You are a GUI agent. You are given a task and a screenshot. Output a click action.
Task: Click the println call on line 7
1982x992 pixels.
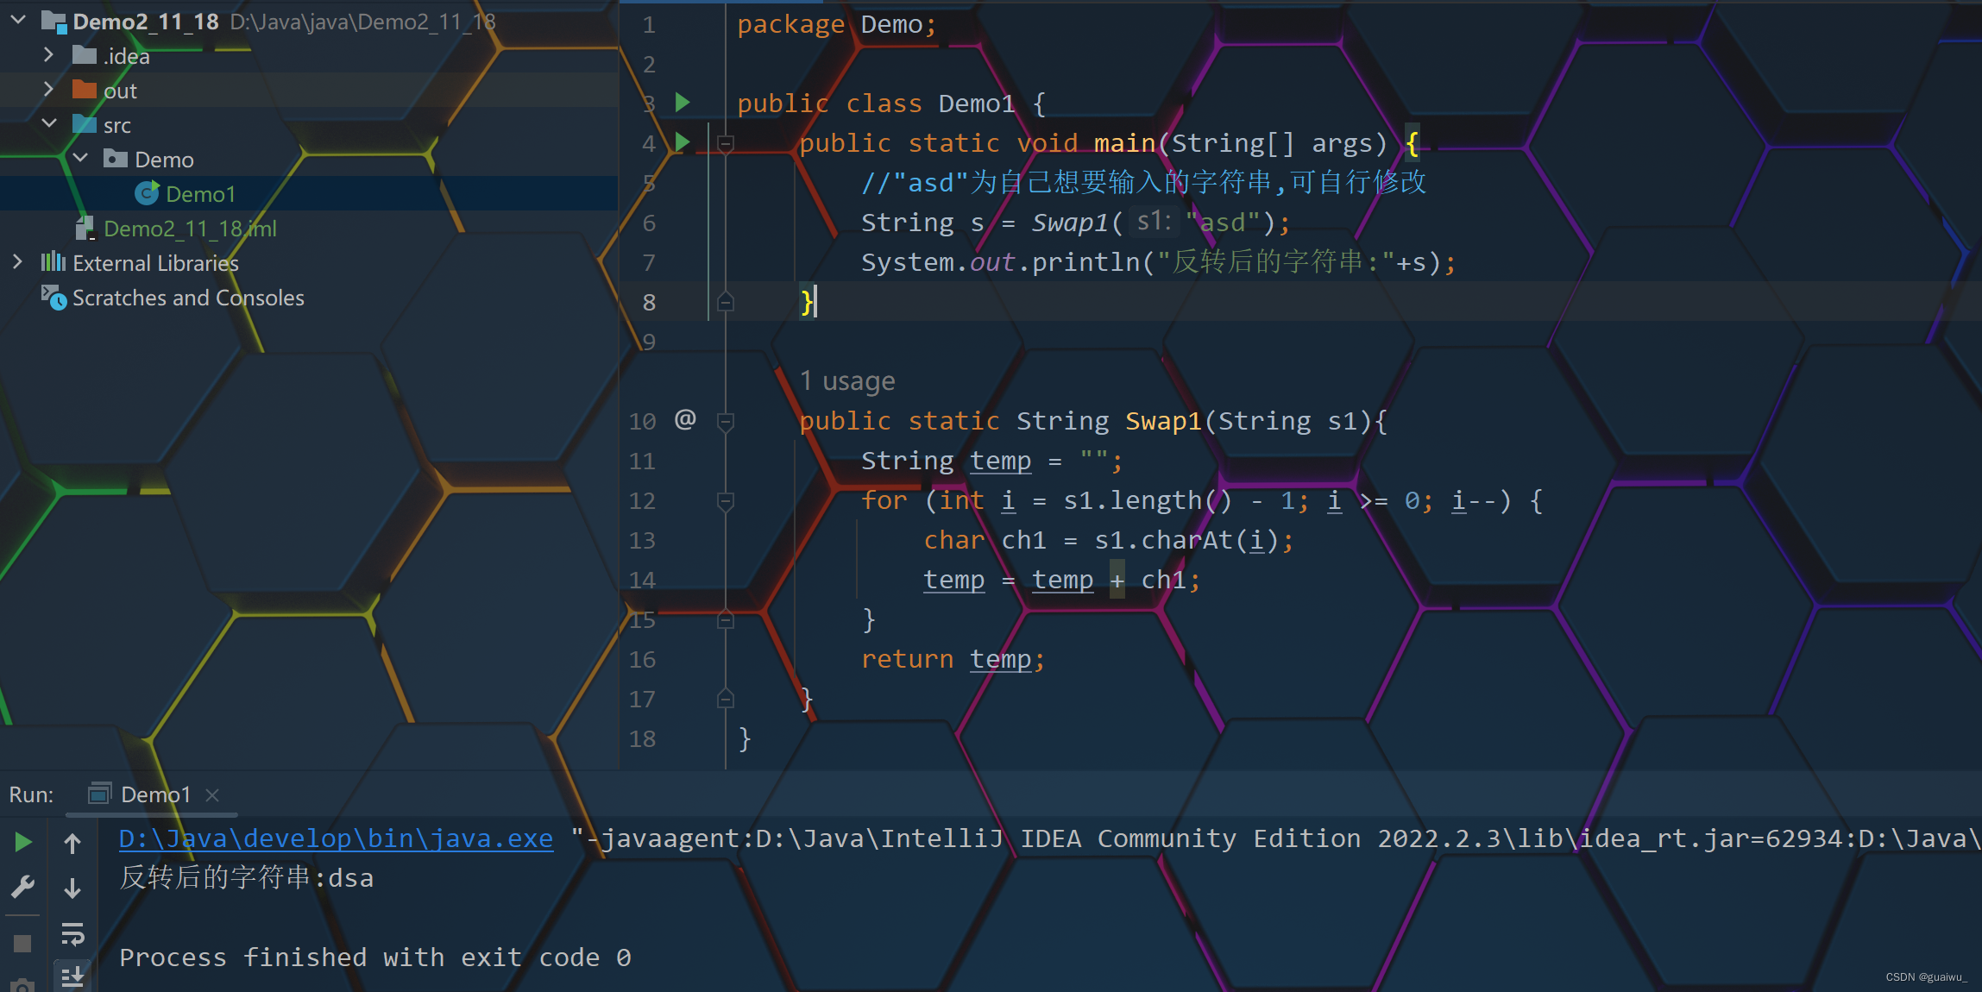[1085, 262]
